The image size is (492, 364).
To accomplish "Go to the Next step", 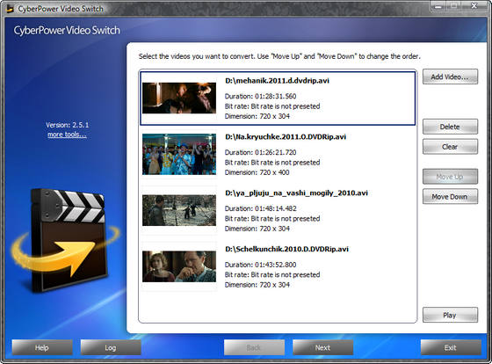I will click(323, 347).
